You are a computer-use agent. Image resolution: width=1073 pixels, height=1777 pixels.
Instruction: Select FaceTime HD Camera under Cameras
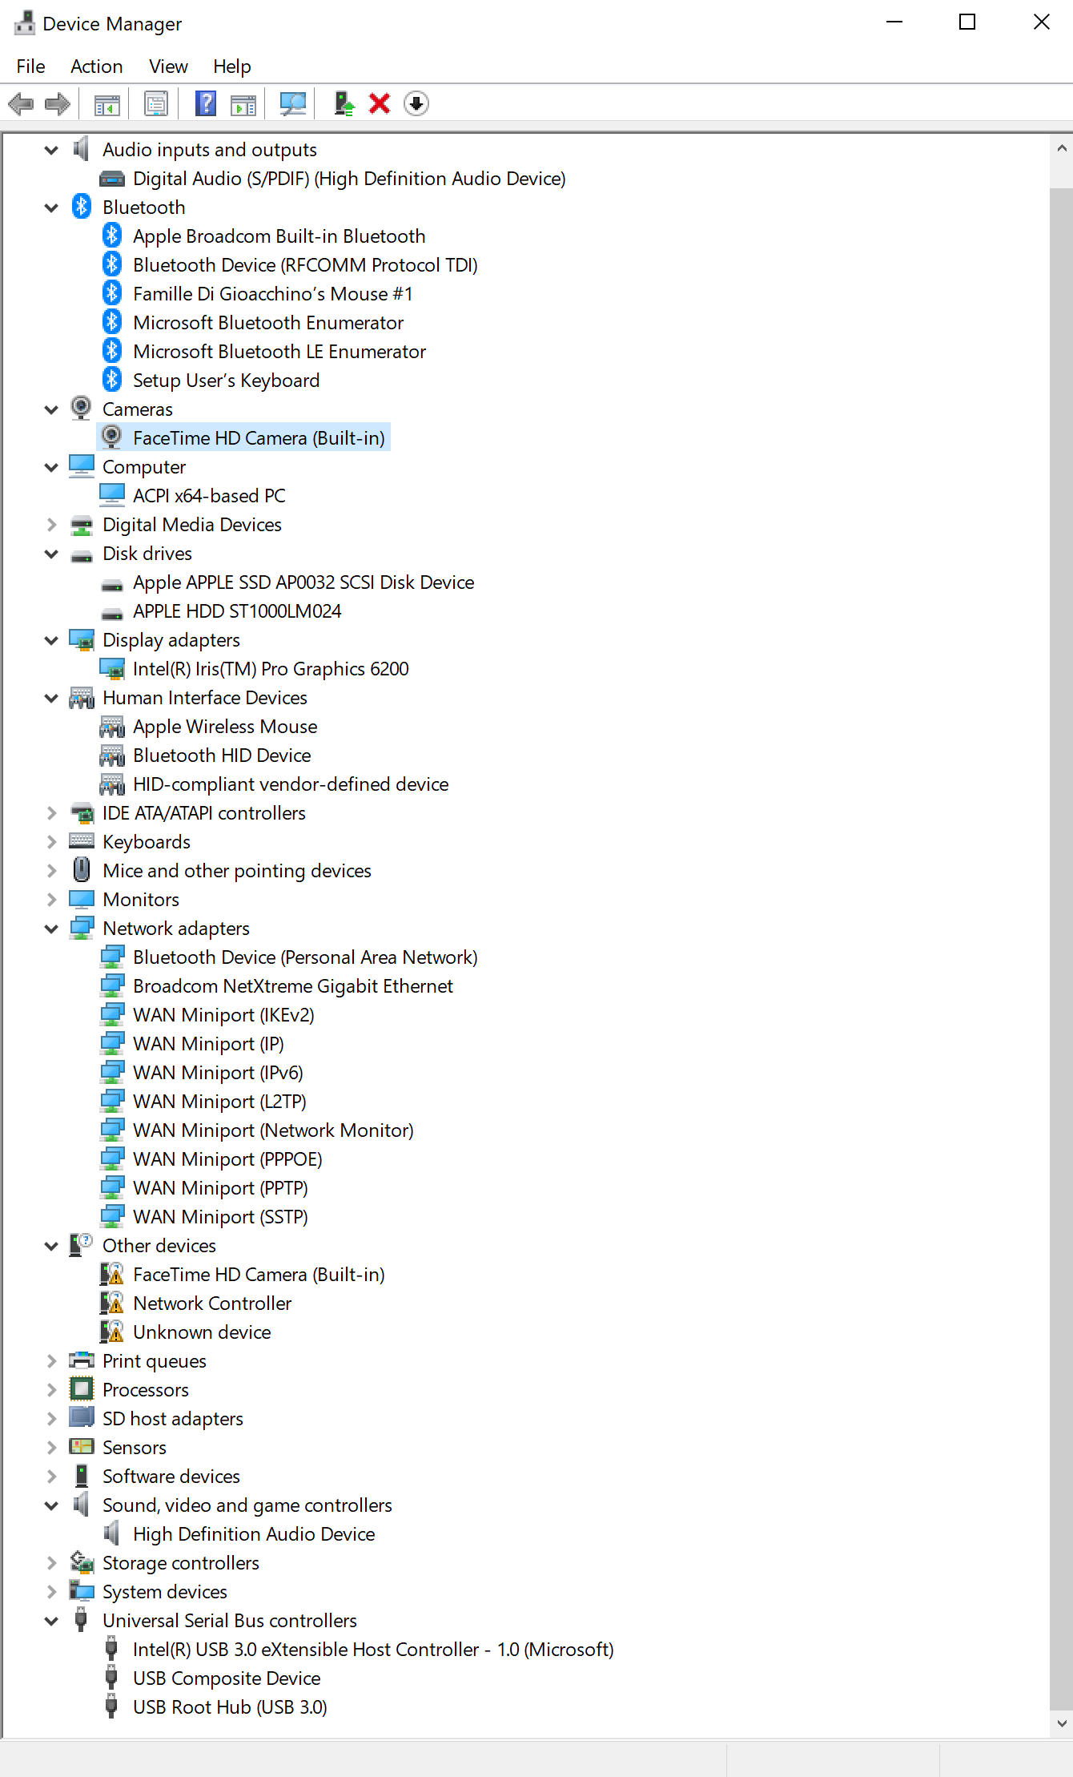coord(259,438)
